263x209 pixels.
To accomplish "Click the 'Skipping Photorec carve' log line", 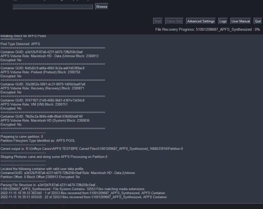I will 54,157.
